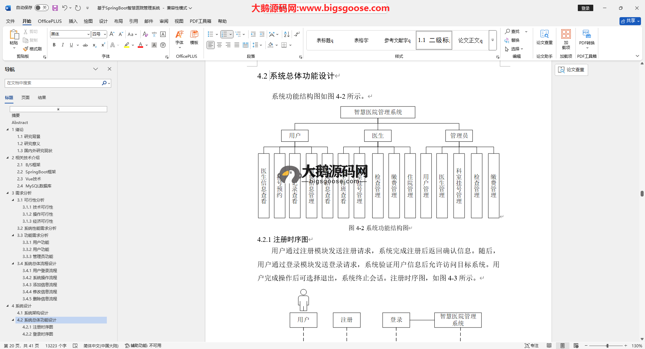Toggle the 自动保存 switch
The width and height of the screenshot is (645, 349).
click(x=41, y=8)
